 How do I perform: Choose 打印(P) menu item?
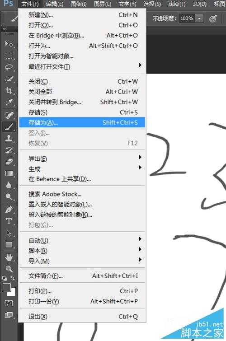[82, 291]
